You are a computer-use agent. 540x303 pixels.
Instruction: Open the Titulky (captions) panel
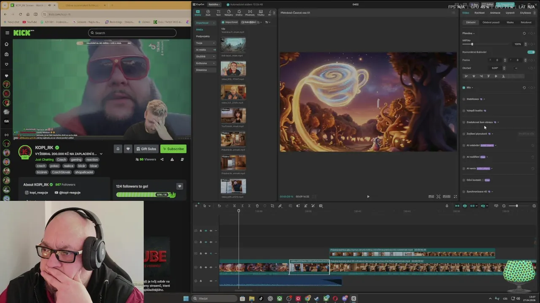tap(261, 13)
